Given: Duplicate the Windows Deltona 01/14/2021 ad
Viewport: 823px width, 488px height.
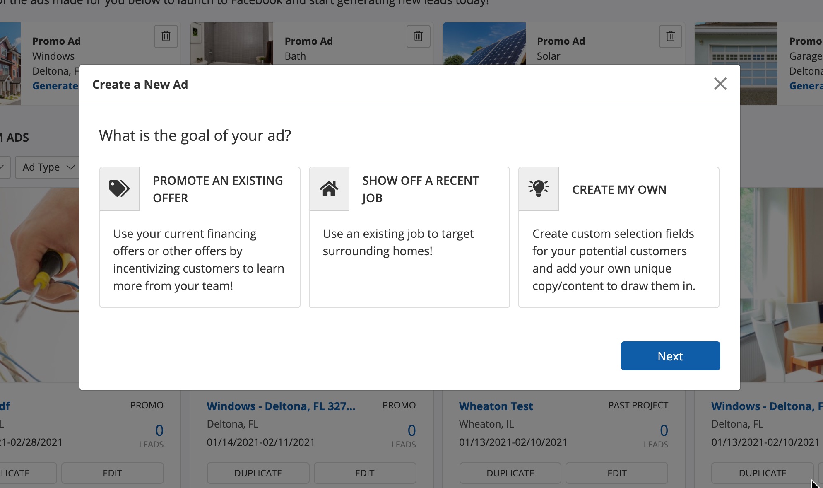Looking at the screenshot, I should (258, 473).
